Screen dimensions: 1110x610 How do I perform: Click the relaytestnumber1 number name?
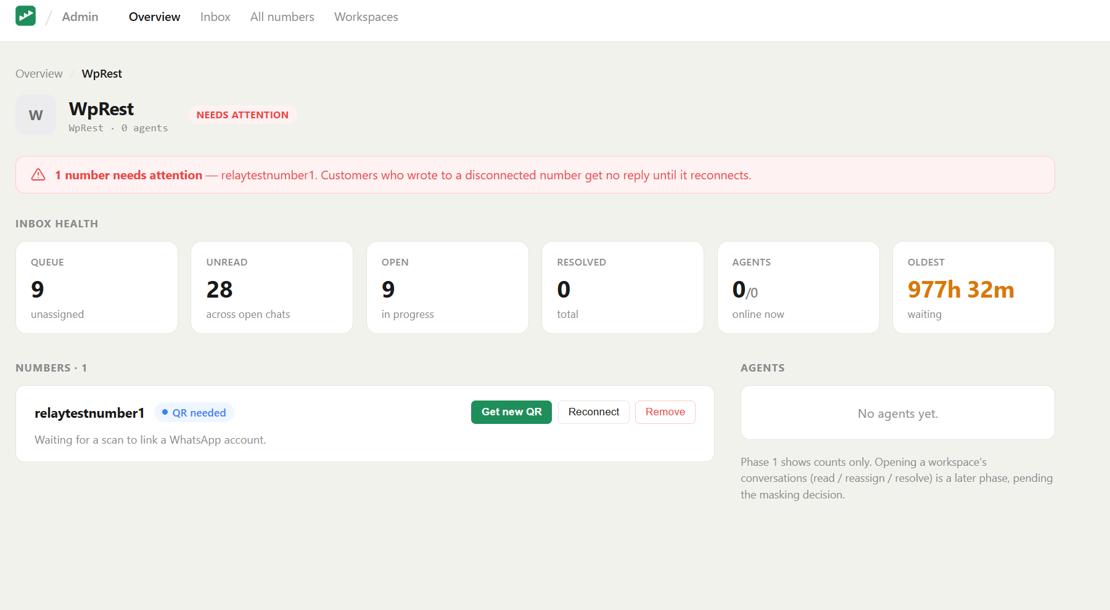click(x=89, y=413)
